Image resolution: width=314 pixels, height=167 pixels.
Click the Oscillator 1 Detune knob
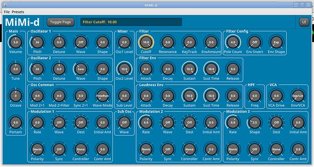59,42
